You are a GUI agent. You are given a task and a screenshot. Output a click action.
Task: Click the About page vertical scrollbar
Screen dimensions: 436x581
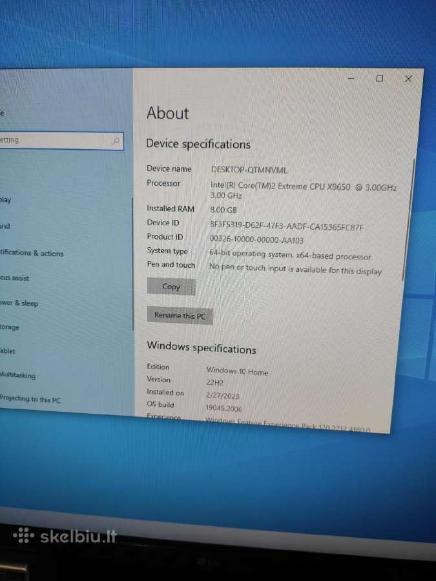point(408,219)
